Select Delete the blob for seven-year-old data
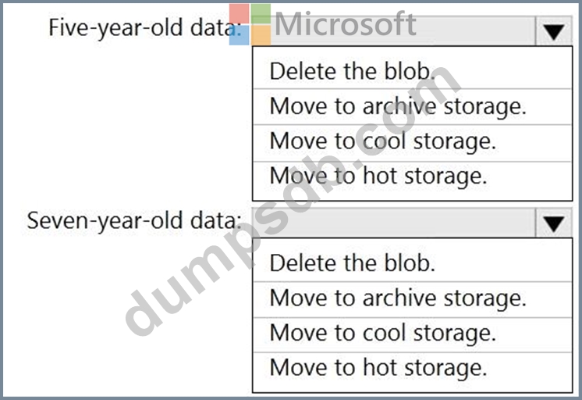 pyautogui.click(x=353, y=263)
